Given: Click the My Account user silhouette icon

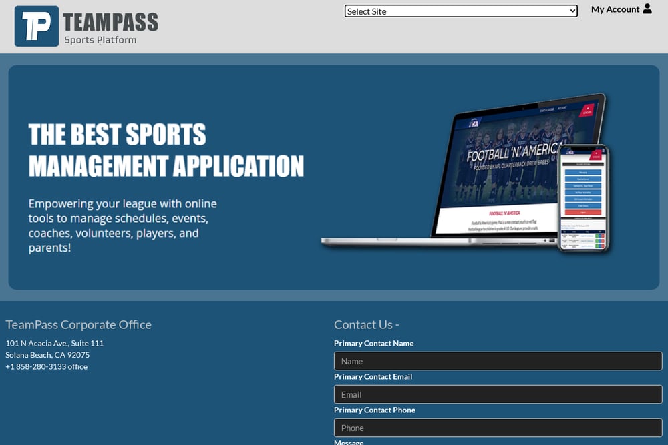Looking at the screenshot, I should coord(647,9).
